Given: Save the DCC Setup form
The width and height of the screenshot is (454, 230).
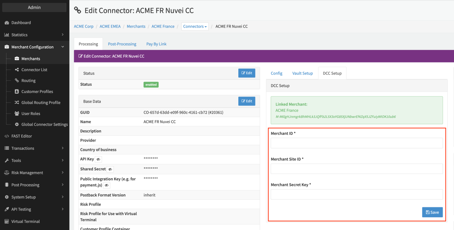Looking at the screenshot, I should [432, 212].
